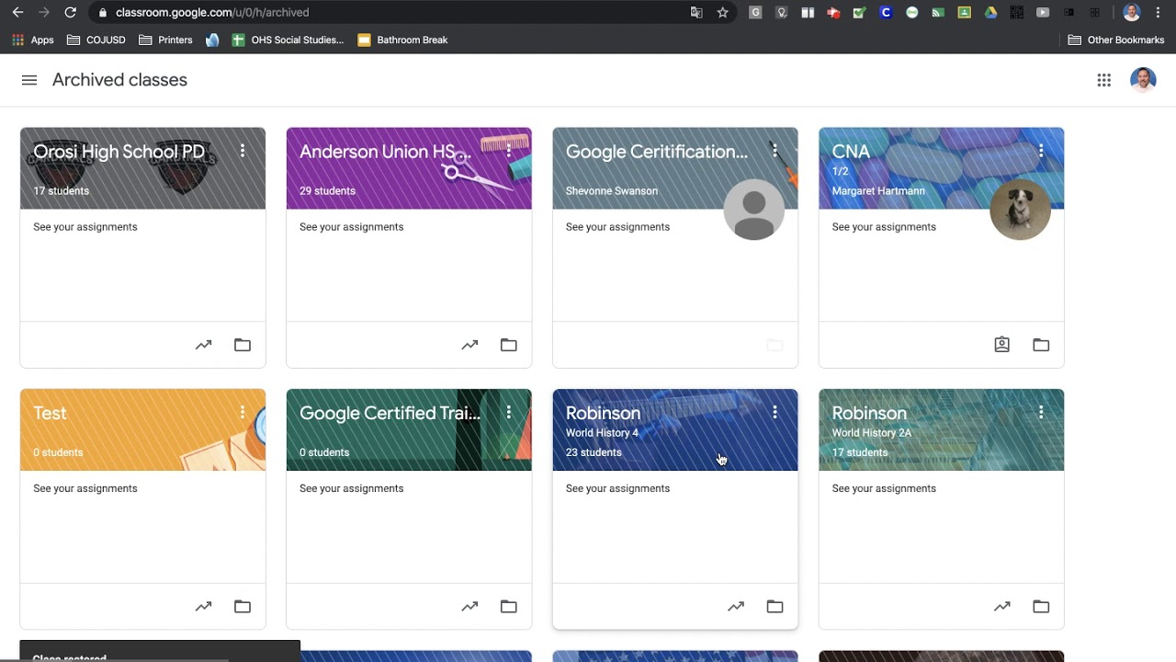Open Google Ceritification class title
The width and height of the screenshot is (1176, 662).
[657, 152]
